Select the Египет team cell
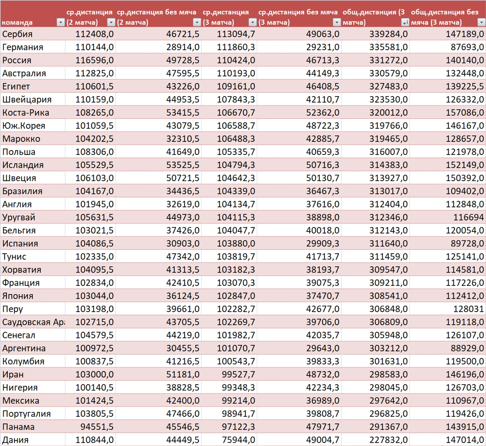 [33, 86]
